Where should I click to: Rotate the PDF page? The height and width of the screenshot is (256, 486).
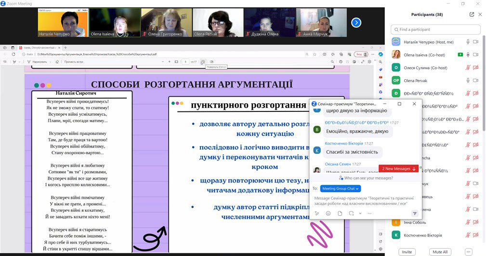click(203, 62)
